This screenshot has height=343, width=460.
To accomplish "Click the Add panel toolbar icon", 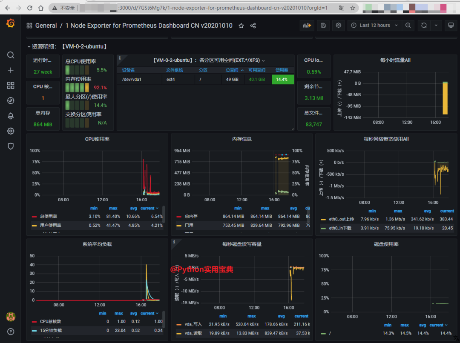I will (x=307, y=26).
